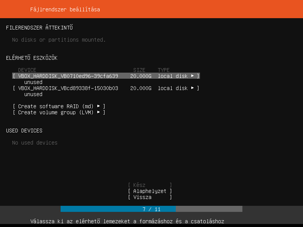This screenshot has width=303, height=227.
Task: Open the Create software RAID (md) arrow
Action: [x=98, y=106]
